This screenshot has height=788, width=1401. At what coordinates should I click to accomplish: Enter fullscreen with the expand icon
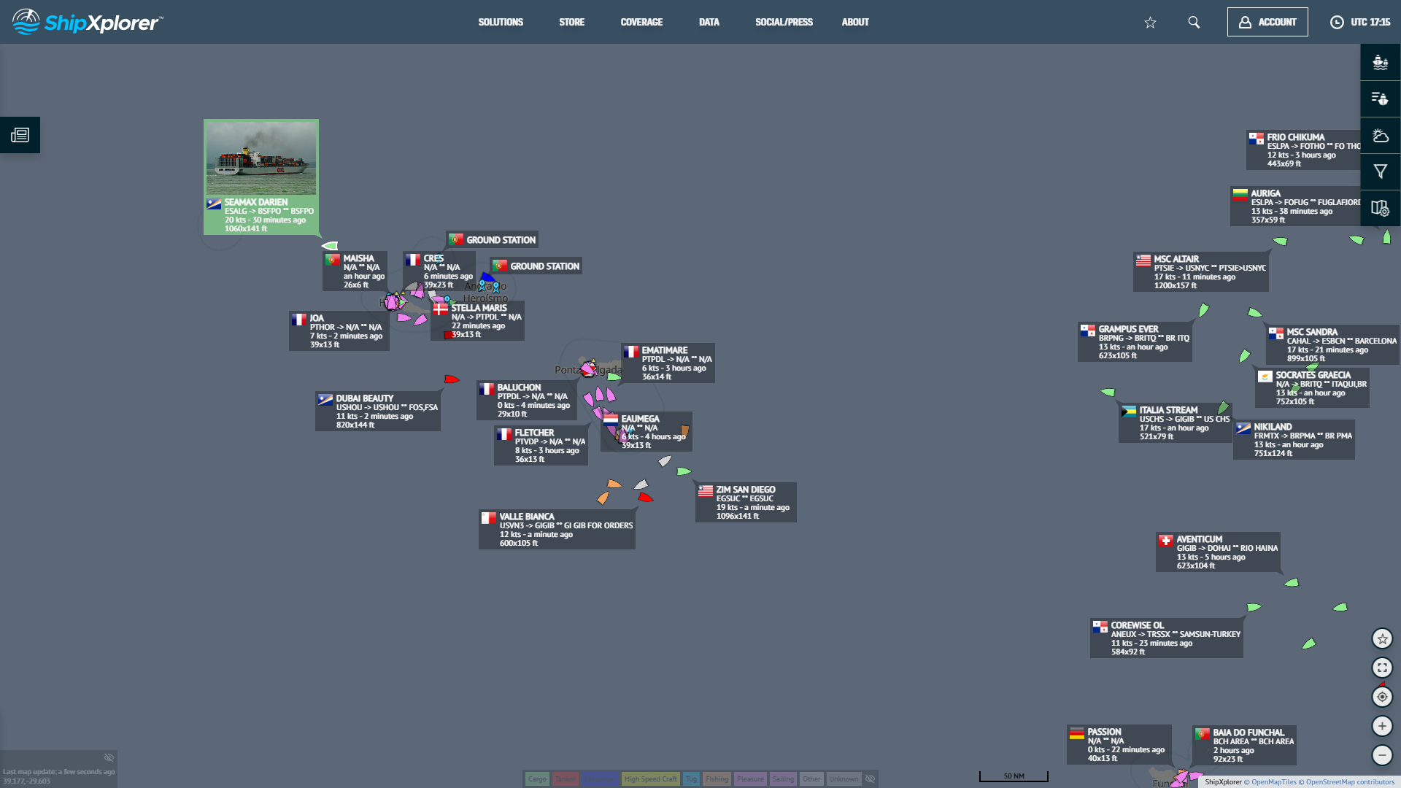[x=1382, y=668]
